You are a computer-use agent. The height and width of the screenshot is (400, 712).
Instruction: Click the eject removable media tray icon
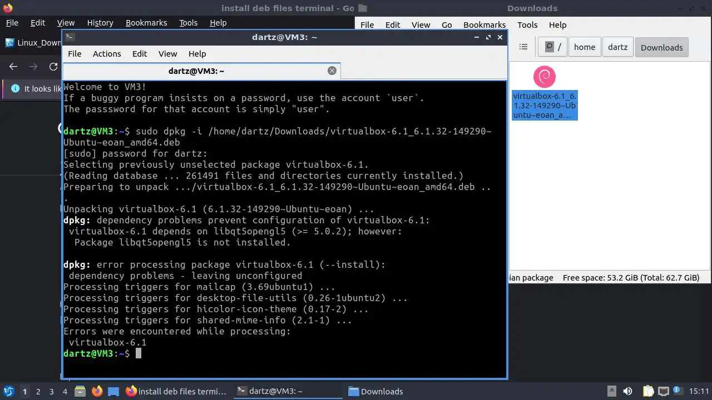pyautogui.click(x=611, y=391)
